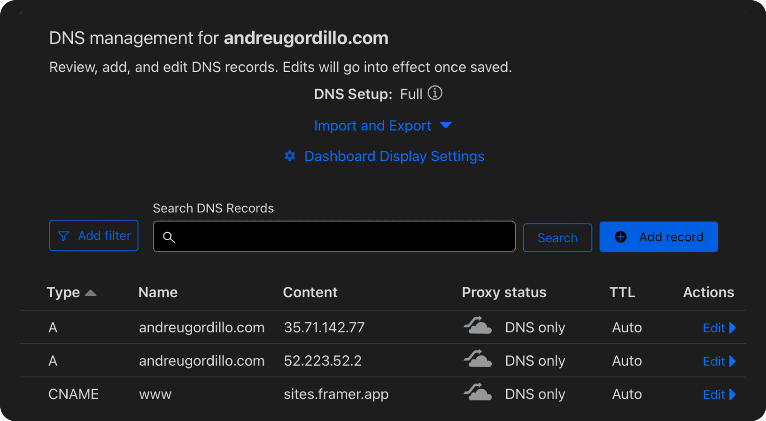Sort records by the Type column arrow
The image size is (766, 421).
pos(90,293)
